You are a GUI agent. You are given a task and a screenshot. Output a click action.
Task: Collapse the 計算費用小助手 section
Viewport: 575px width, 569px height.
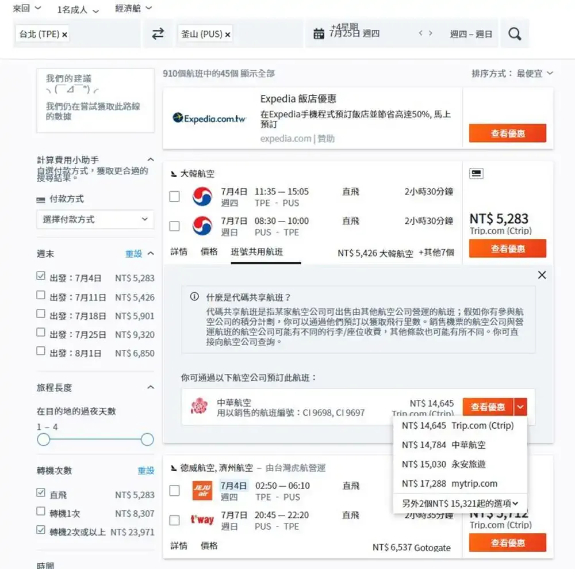150,159
